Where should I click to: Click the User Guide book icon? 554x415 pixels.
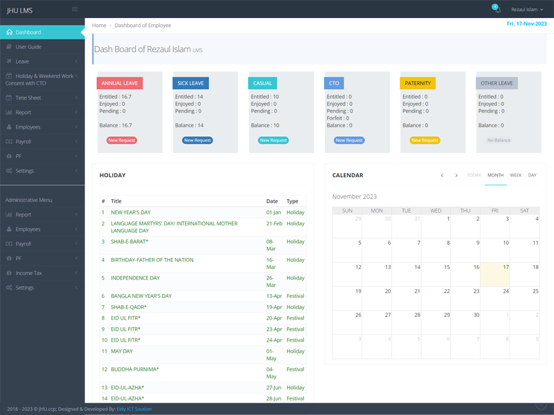click(9, 46)
